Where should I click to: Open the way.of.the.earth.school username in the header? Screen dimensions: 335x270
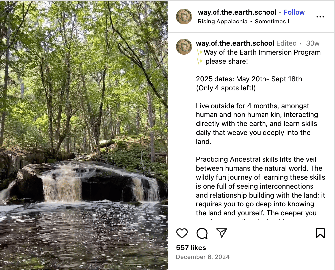click(237, 12)
